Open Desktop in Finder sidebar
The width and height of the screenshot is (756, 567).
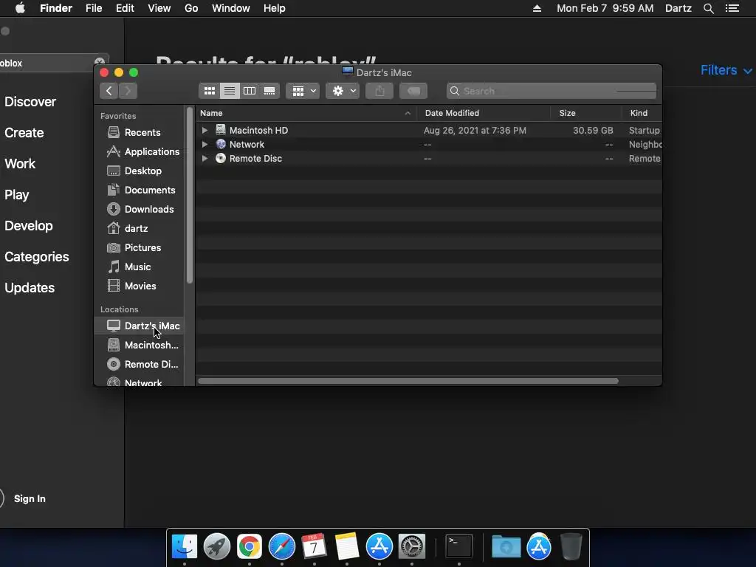(x=139, y=171)
